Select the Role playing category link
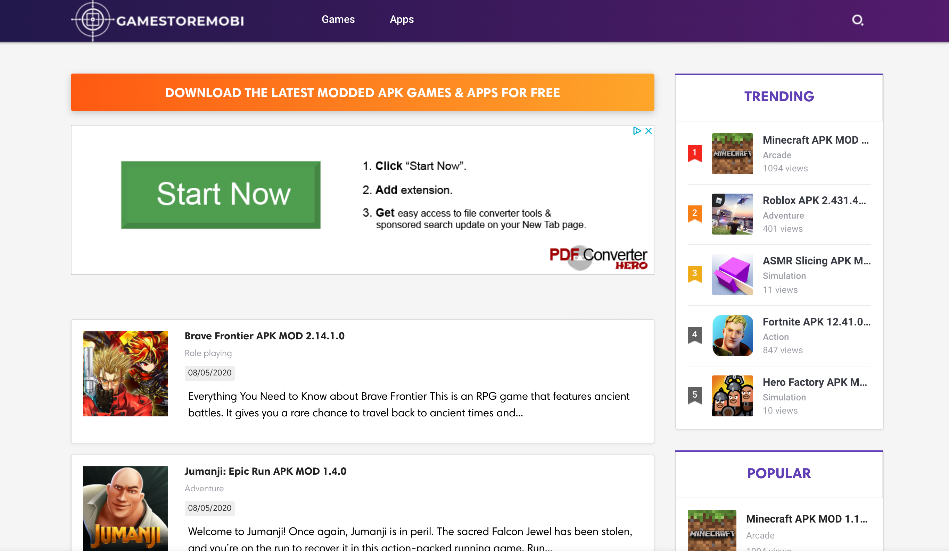The image size is (949, 551). point(208,353)
